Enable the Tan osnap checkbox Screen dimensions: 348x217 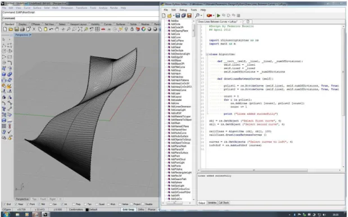click(x=85, y=204)
